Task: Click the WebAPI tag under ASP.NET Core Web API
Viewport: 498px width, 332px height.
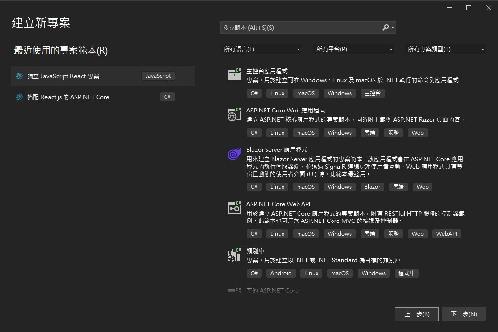Action: 447,234
